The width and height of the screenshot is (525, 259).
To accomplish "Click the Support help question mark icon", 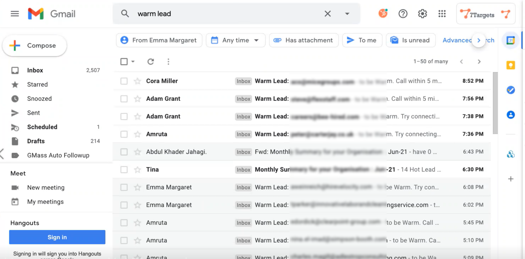I will click(x=403, y=14).
